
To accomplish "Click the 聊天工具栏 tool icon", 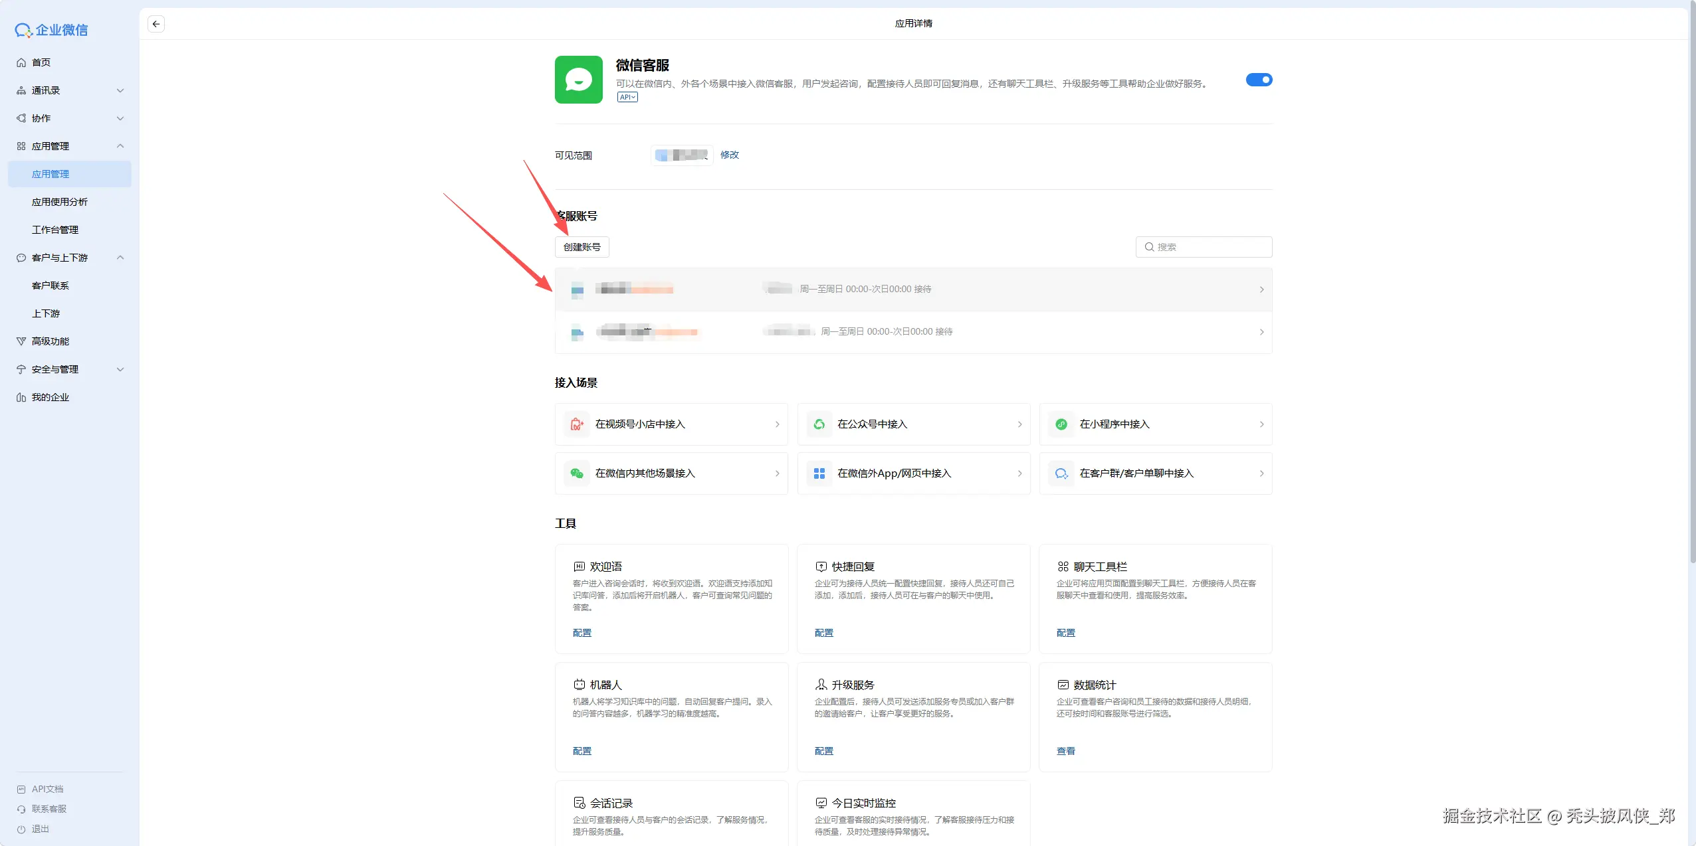I will click(1063, 566).
